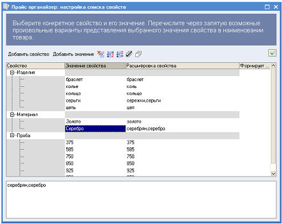Click the copy (duplicate windows) icon
282x224 pixels.
[138, 54]
